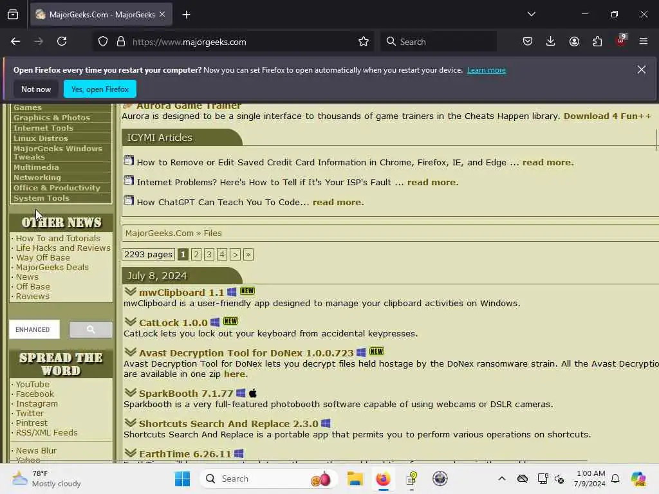Click the site padlock icon
The height and width of the screenshot is (494, 659).
tap(121, 42)
